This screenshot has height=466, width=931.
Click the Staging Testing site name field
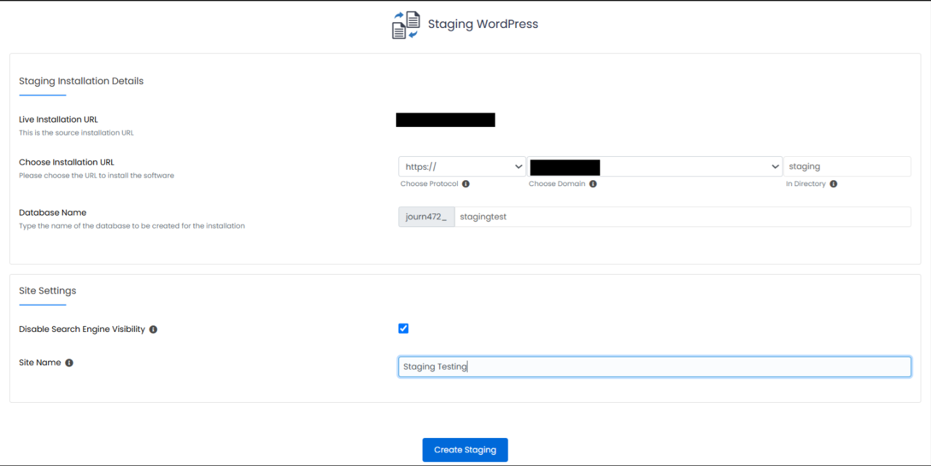pos(654,366)
